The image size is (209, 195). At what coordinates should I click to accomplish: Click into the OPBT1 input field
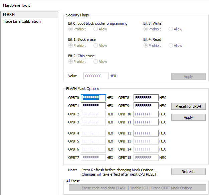point(93,106)
